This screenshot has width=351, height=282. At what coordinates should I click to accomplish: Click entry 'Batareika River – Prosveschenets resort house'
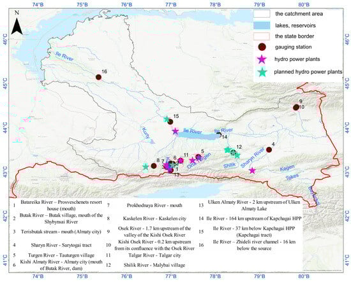coord(61,205)
